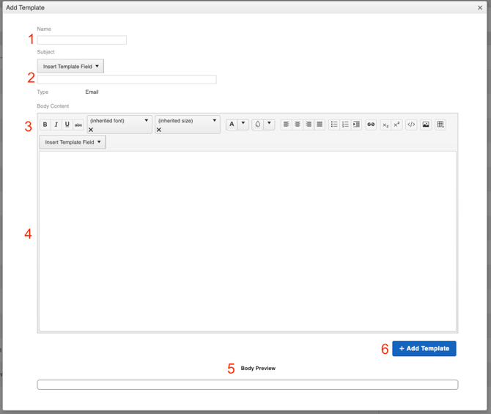Click the blue Add Template button
This screenshot has height=414, width=491.
[x=424, y=349]
